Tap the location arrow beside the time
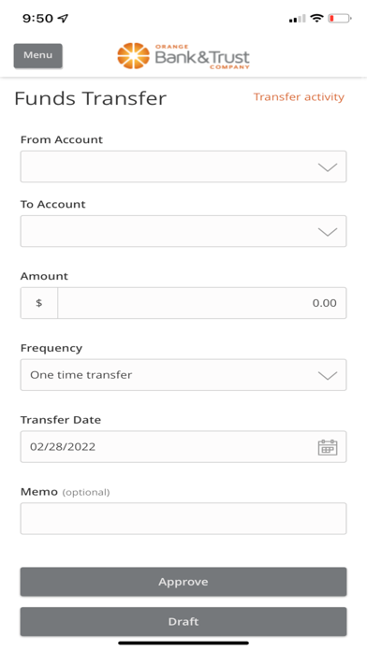This screenshot has height=651, width=367. 63,18
